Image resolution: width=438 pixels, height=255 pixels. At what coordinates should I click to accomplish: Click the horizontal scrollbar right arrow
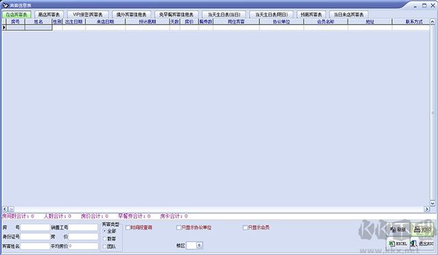(426, 209)
